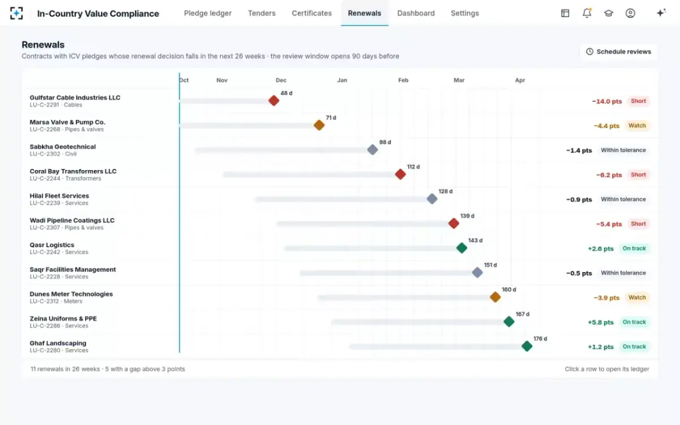This screenshot has height=425, width=680.
Task: Open Hilal Fleet Services row name
Action: 59,196
